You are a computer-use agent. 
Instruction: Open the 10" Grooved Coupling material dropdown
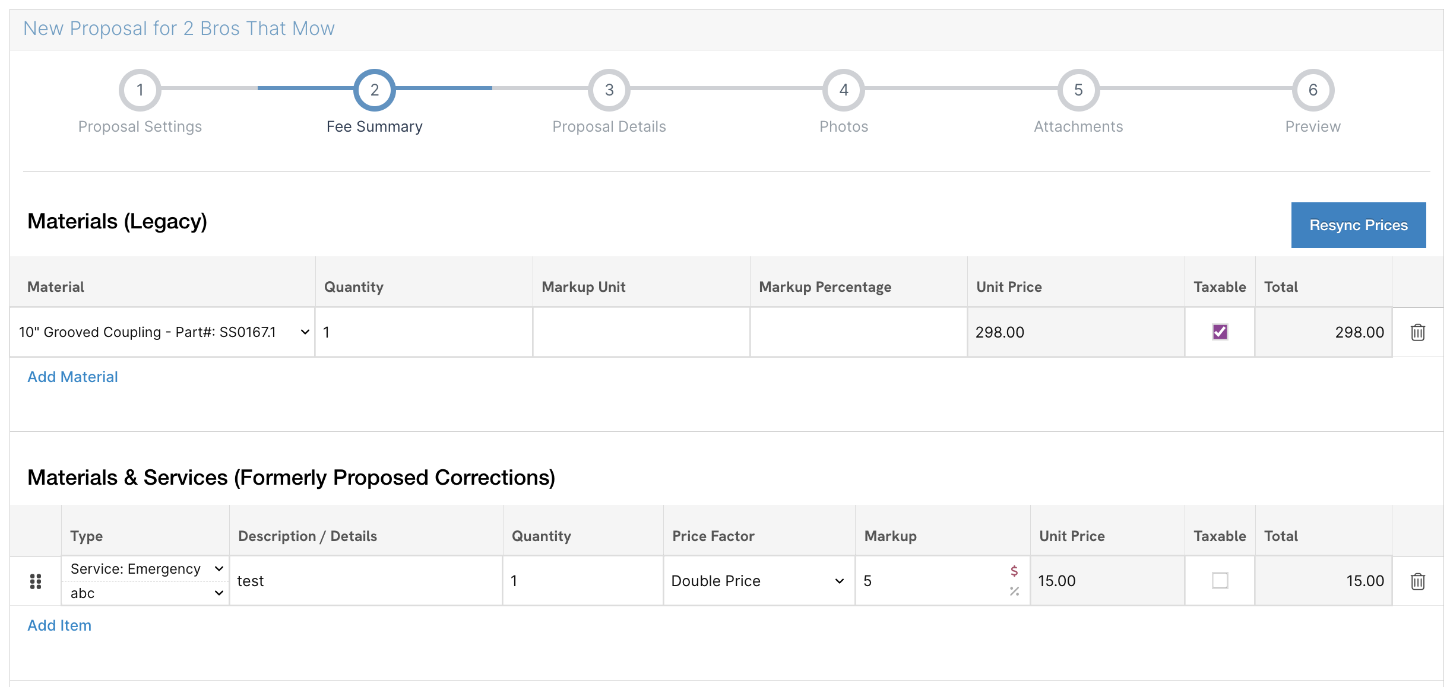pos(163,332)
